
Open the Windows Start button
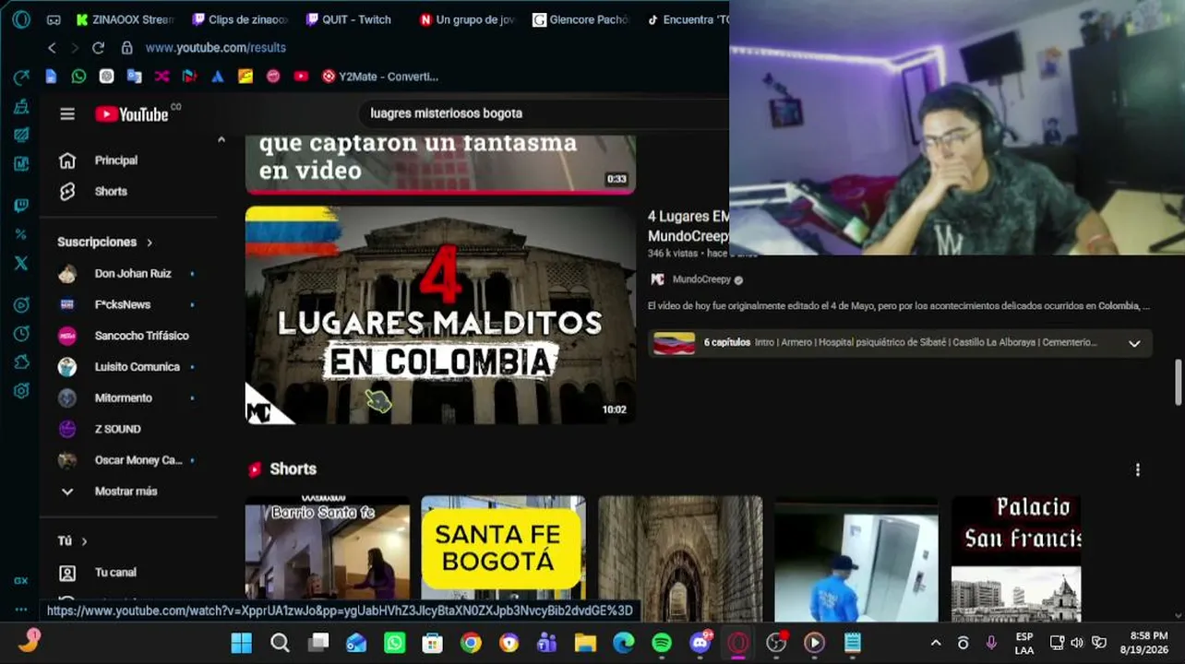tap(241, 643)
